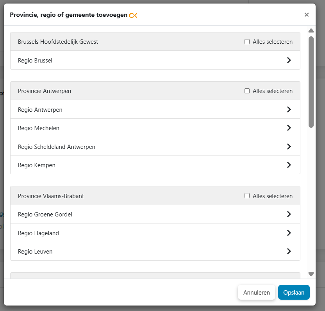
Task: Expand Regio Antwerpen chevron arrow
Action: click(x=289, y=109)
